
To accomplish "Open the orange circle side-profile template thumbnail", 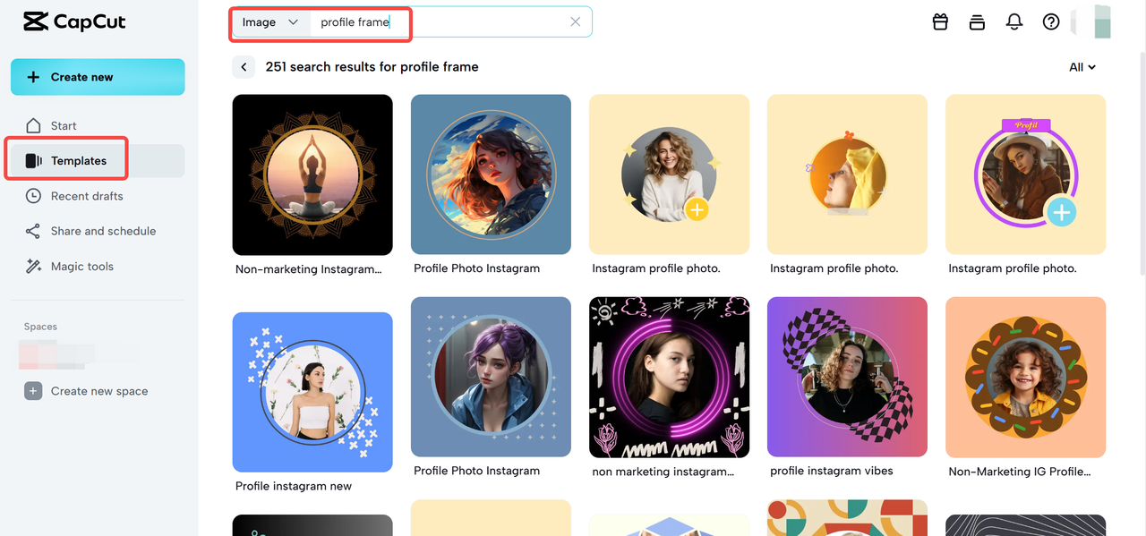I will tap(847, 174).
